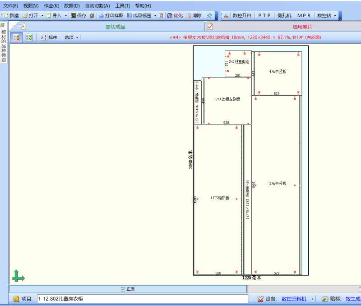Click the 数控开料 button
Image resolution: width=361 pixels, height=306 pixels.
pyautogui.click(x=242, y=16)
